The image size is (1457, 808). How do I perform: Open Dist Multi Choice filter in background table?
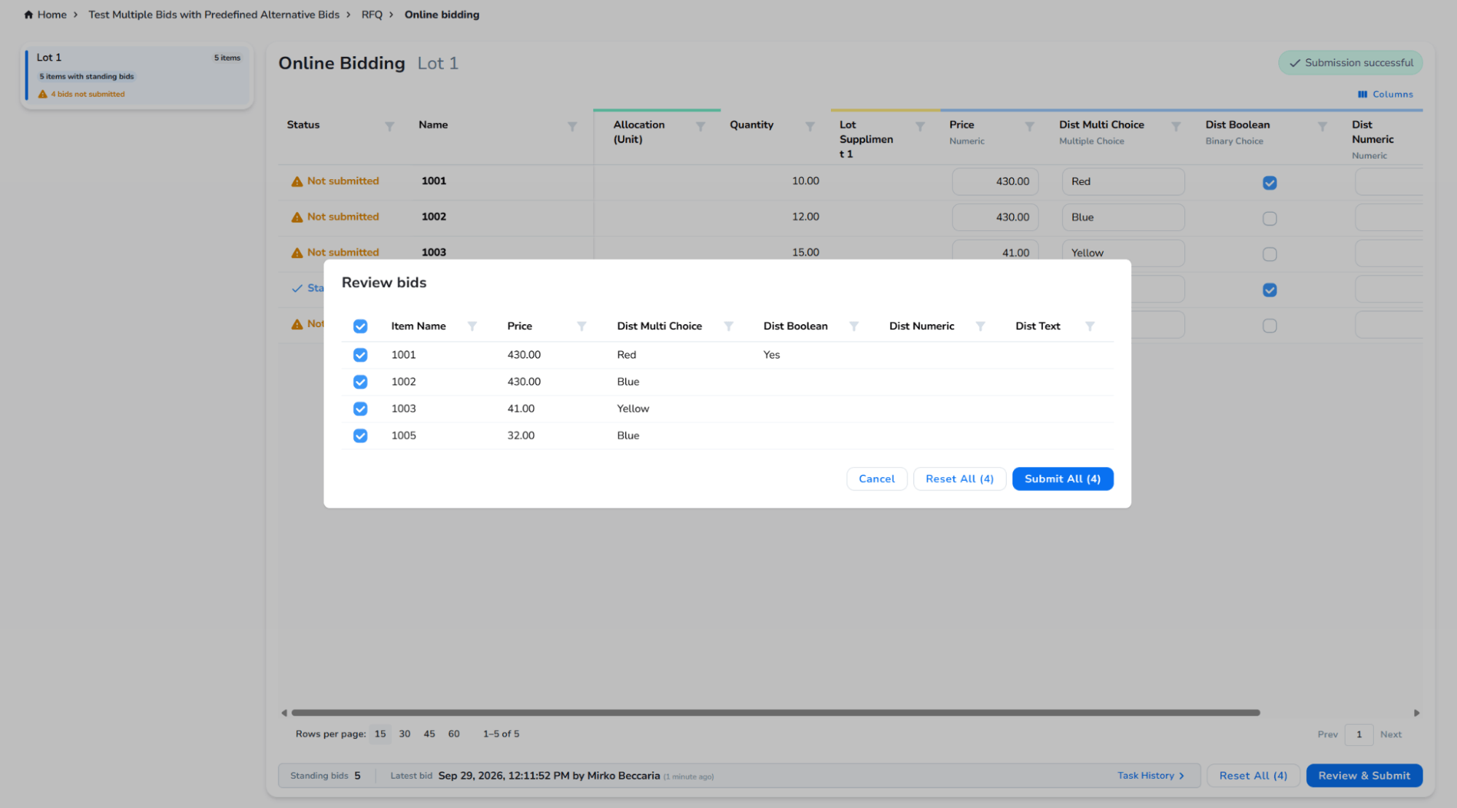pos(1176,127)
